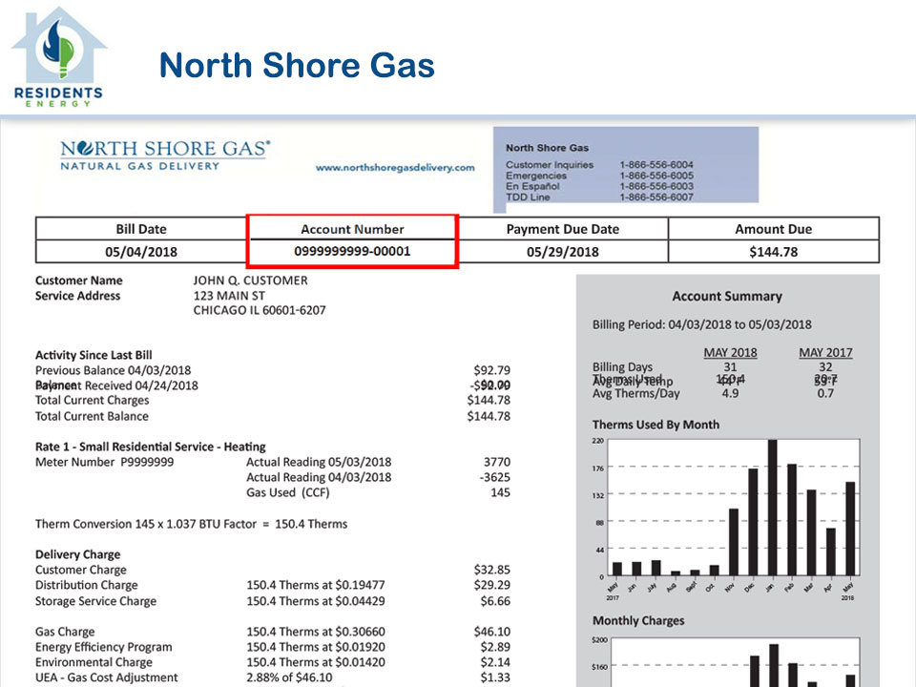Click the Customer Inquiries phone number
The width and height of the screenshot is (916, 687).
tap(656, 165)
